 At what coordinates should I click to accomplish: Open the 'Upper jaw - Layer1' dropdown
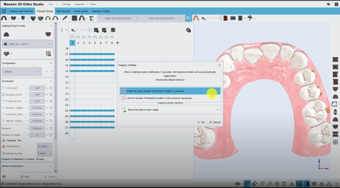[x=27, y=44]
